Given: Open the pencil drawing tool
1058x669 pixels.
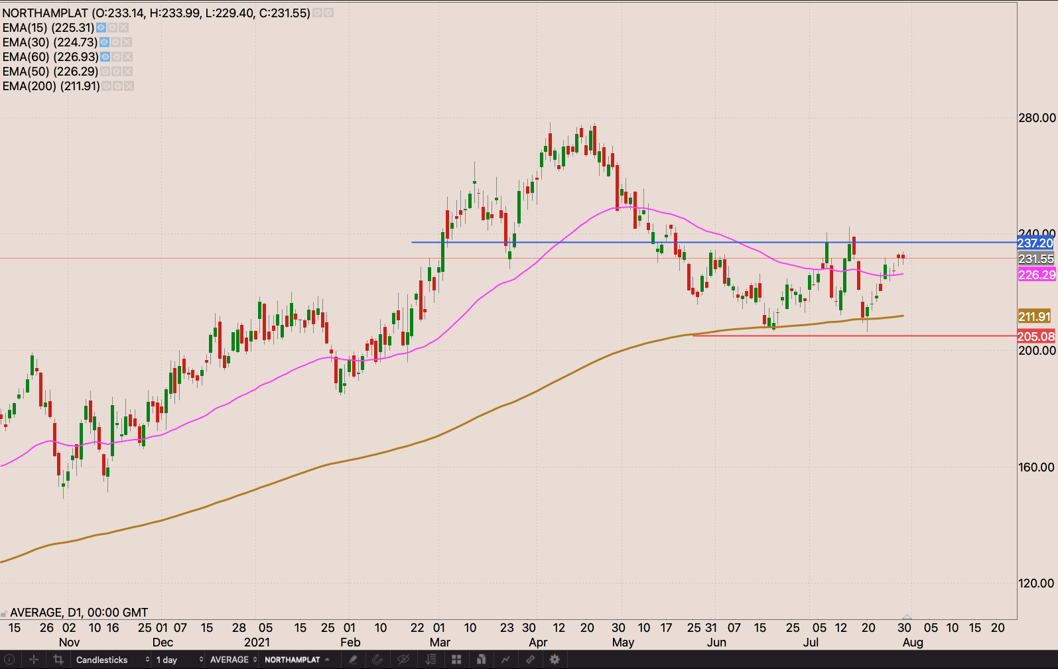Looking at the screenshot, I should [x=353, y=660].
